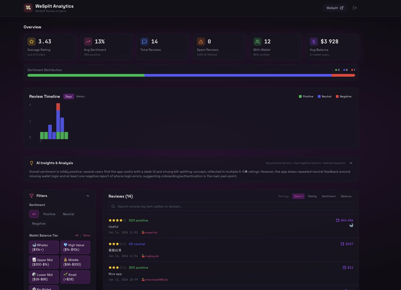The image size is (401, 290).
Task: Click the "$3 928" average balance value
Action: (329, 42)
